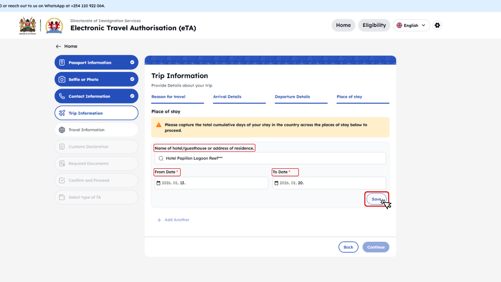501x282 pixels.
Task: Click the settings gear icon in header
Action: pos(437,25)
